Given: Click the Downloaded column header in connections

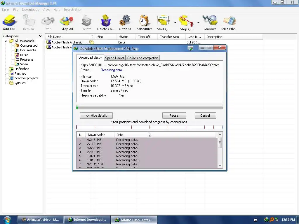Looking at the screenshot, I should click(x=100, y=135).
